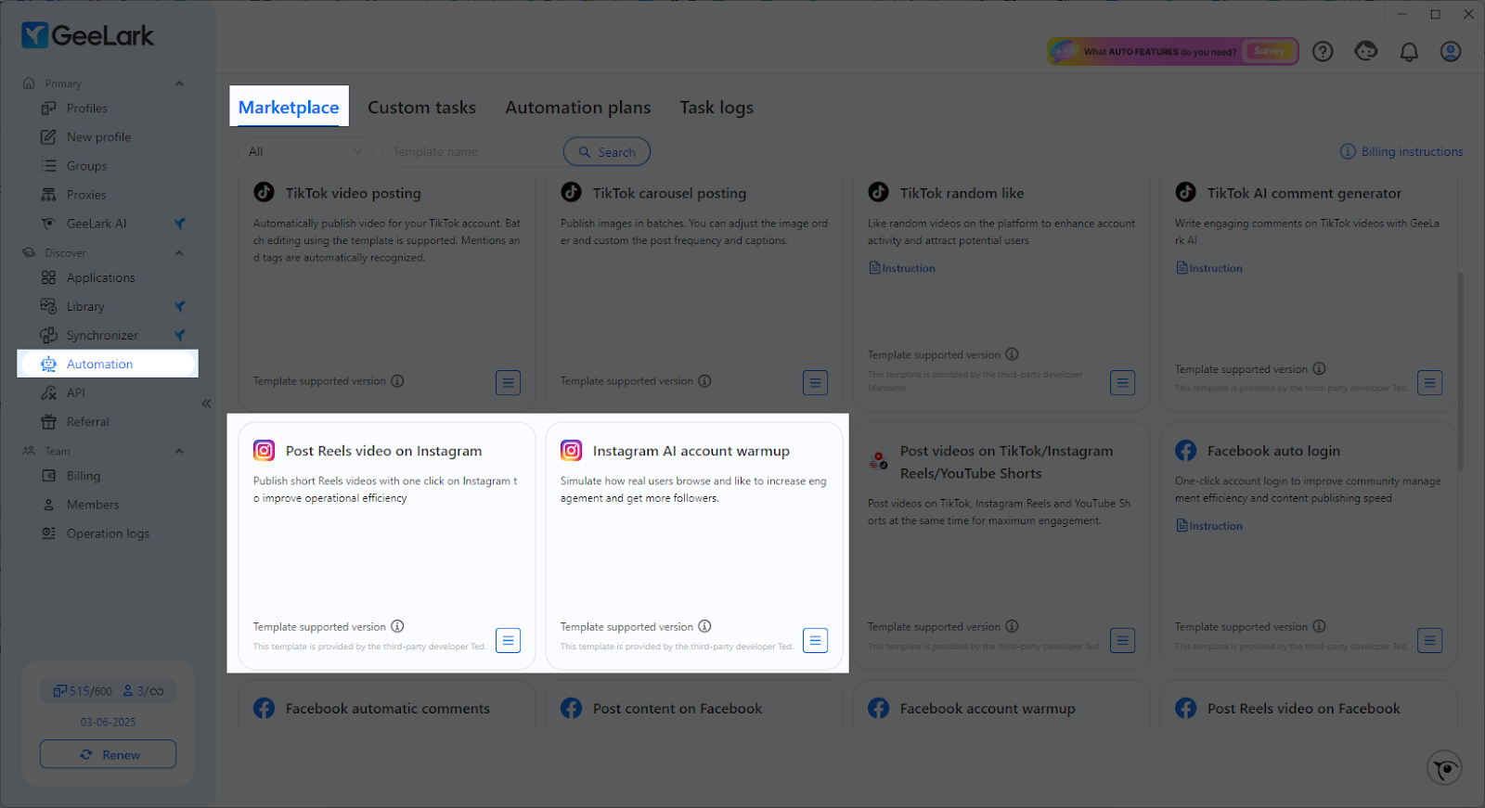1485x808 pixels.
Task: Click the TikTok icon on TikTok random like card
Action: coord(878,192)
